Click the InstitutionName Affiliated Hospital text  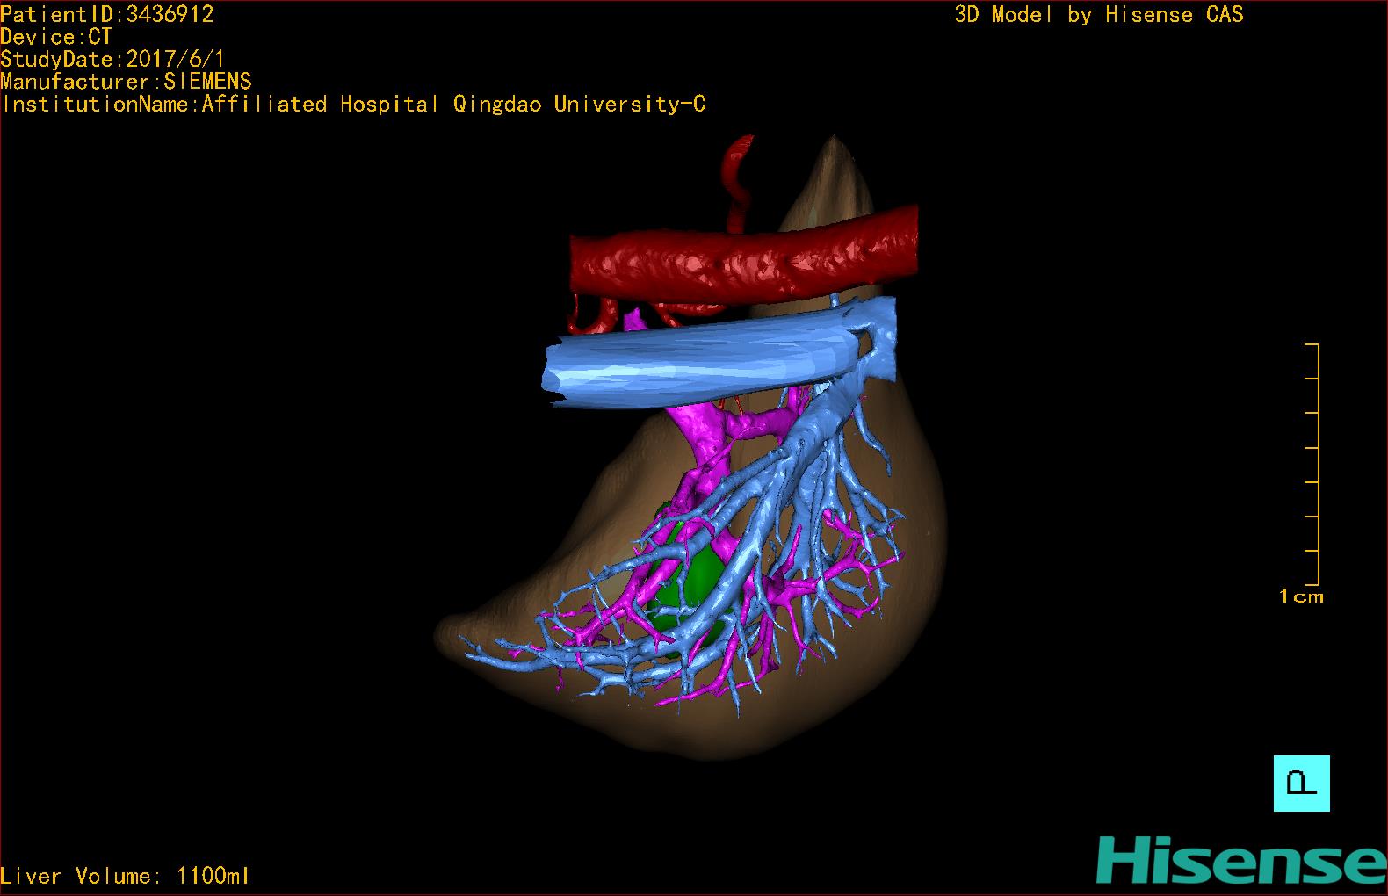[x=353, y=105]
